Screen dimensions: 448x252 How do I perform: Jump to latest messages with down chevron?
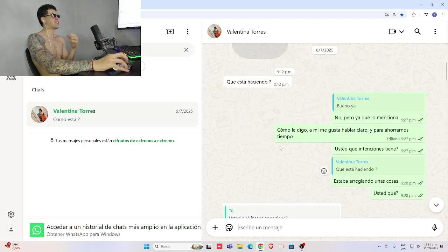[x=436, y=205]
